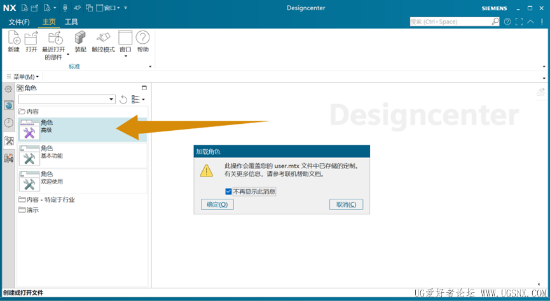The height and width of the screenshot is (301, 550).
Task: Expand the 内容 - 特定于行业 folder
Action: point(46,199)
